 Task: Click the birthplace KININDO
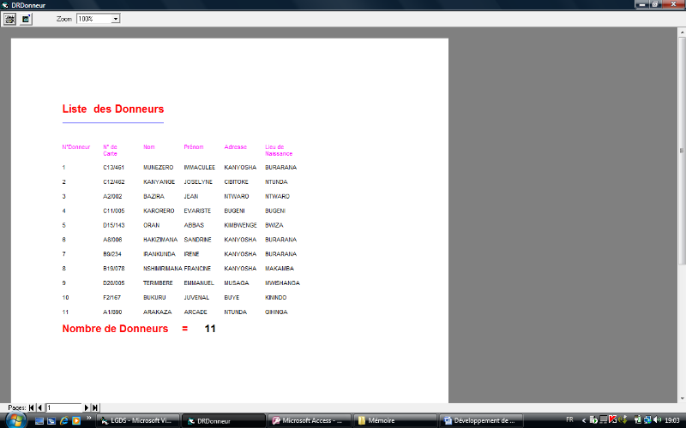(275, 297)
